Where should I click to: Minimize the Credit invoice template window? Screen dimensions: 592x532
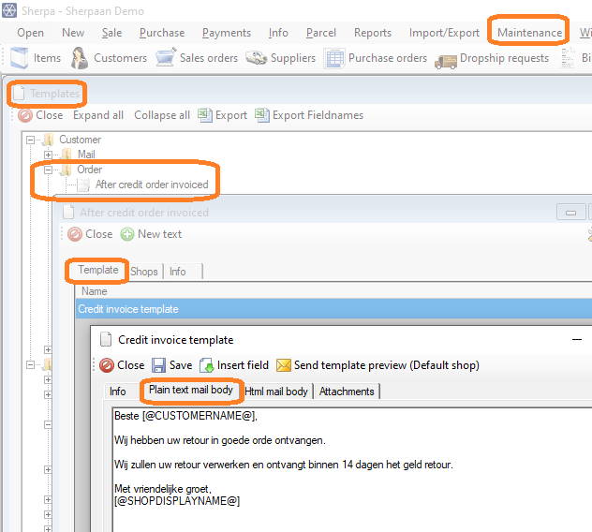(577, 339)
